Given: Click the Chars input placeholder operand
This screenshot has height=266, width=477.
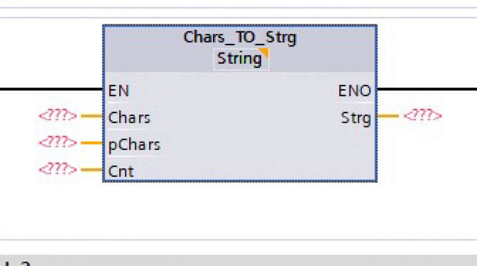Looking at the screenshot, I should (58, 115).
